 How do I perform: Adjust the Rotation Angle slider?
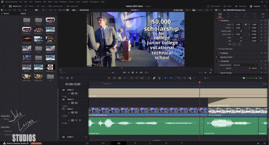[241, 31]
